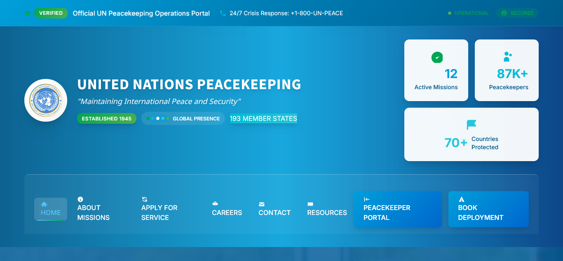The width and height of the screenshot is (563, 261).
Task: Click the info icon above About Missions
Action: pos(80,199)
